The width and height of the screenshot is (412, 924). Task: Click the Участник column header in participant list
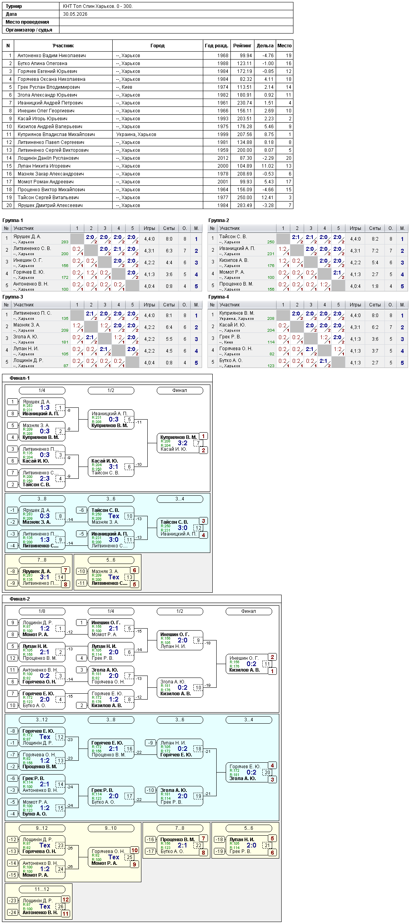coord(63,46)
